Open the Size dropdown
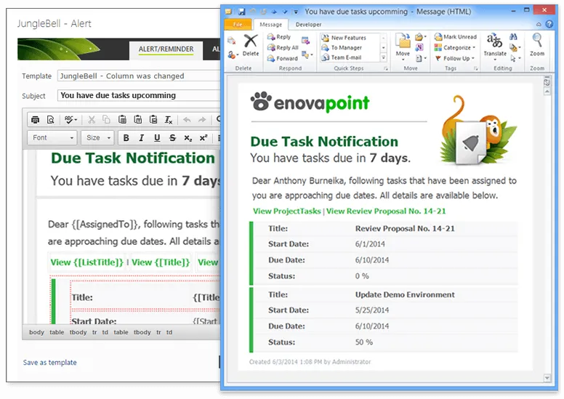Viewport: 564px width, 399px height. click(x=98, y=138)
